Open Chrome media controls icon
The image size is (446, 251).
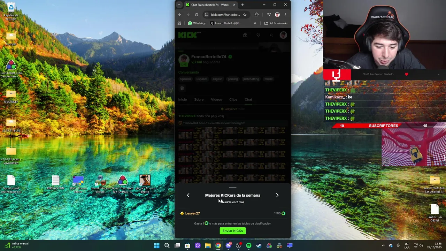point(269,15)
